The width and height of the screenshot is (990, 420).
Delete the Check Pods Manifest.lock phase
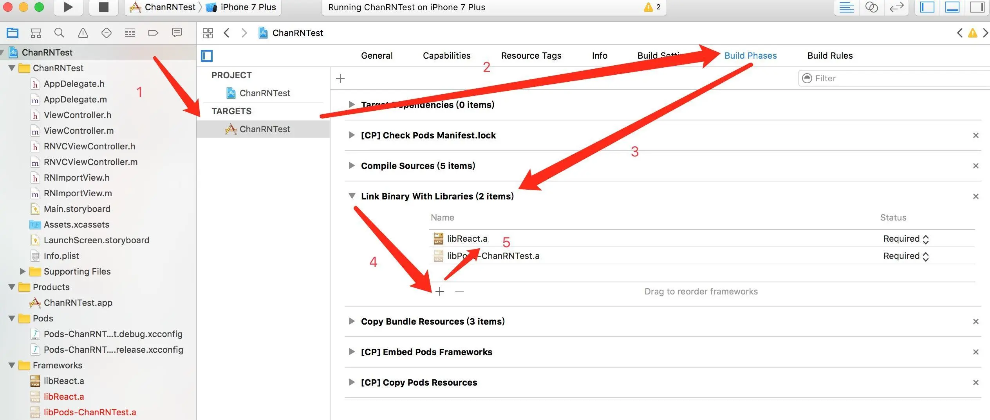pos(976,135)
